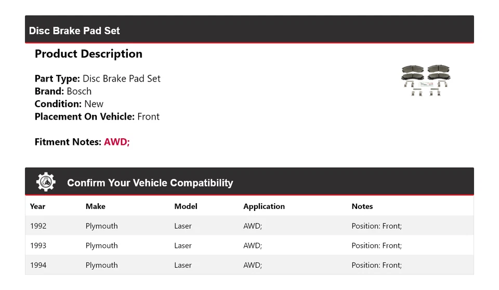Click Laser model in the 1993 row
Viewport: 499px width, 290px height.
pos(183,246)
